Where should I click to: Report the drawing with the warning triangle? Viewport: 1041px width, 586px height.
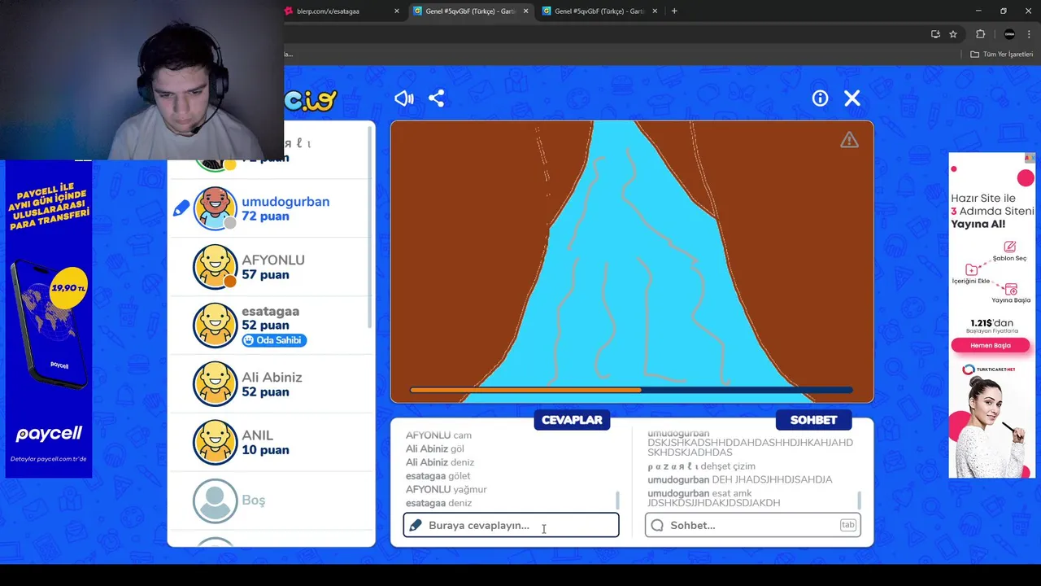849,140
